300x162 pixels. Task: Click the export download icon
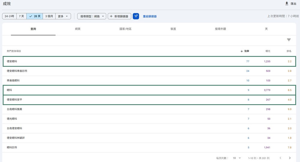(286, 3)
